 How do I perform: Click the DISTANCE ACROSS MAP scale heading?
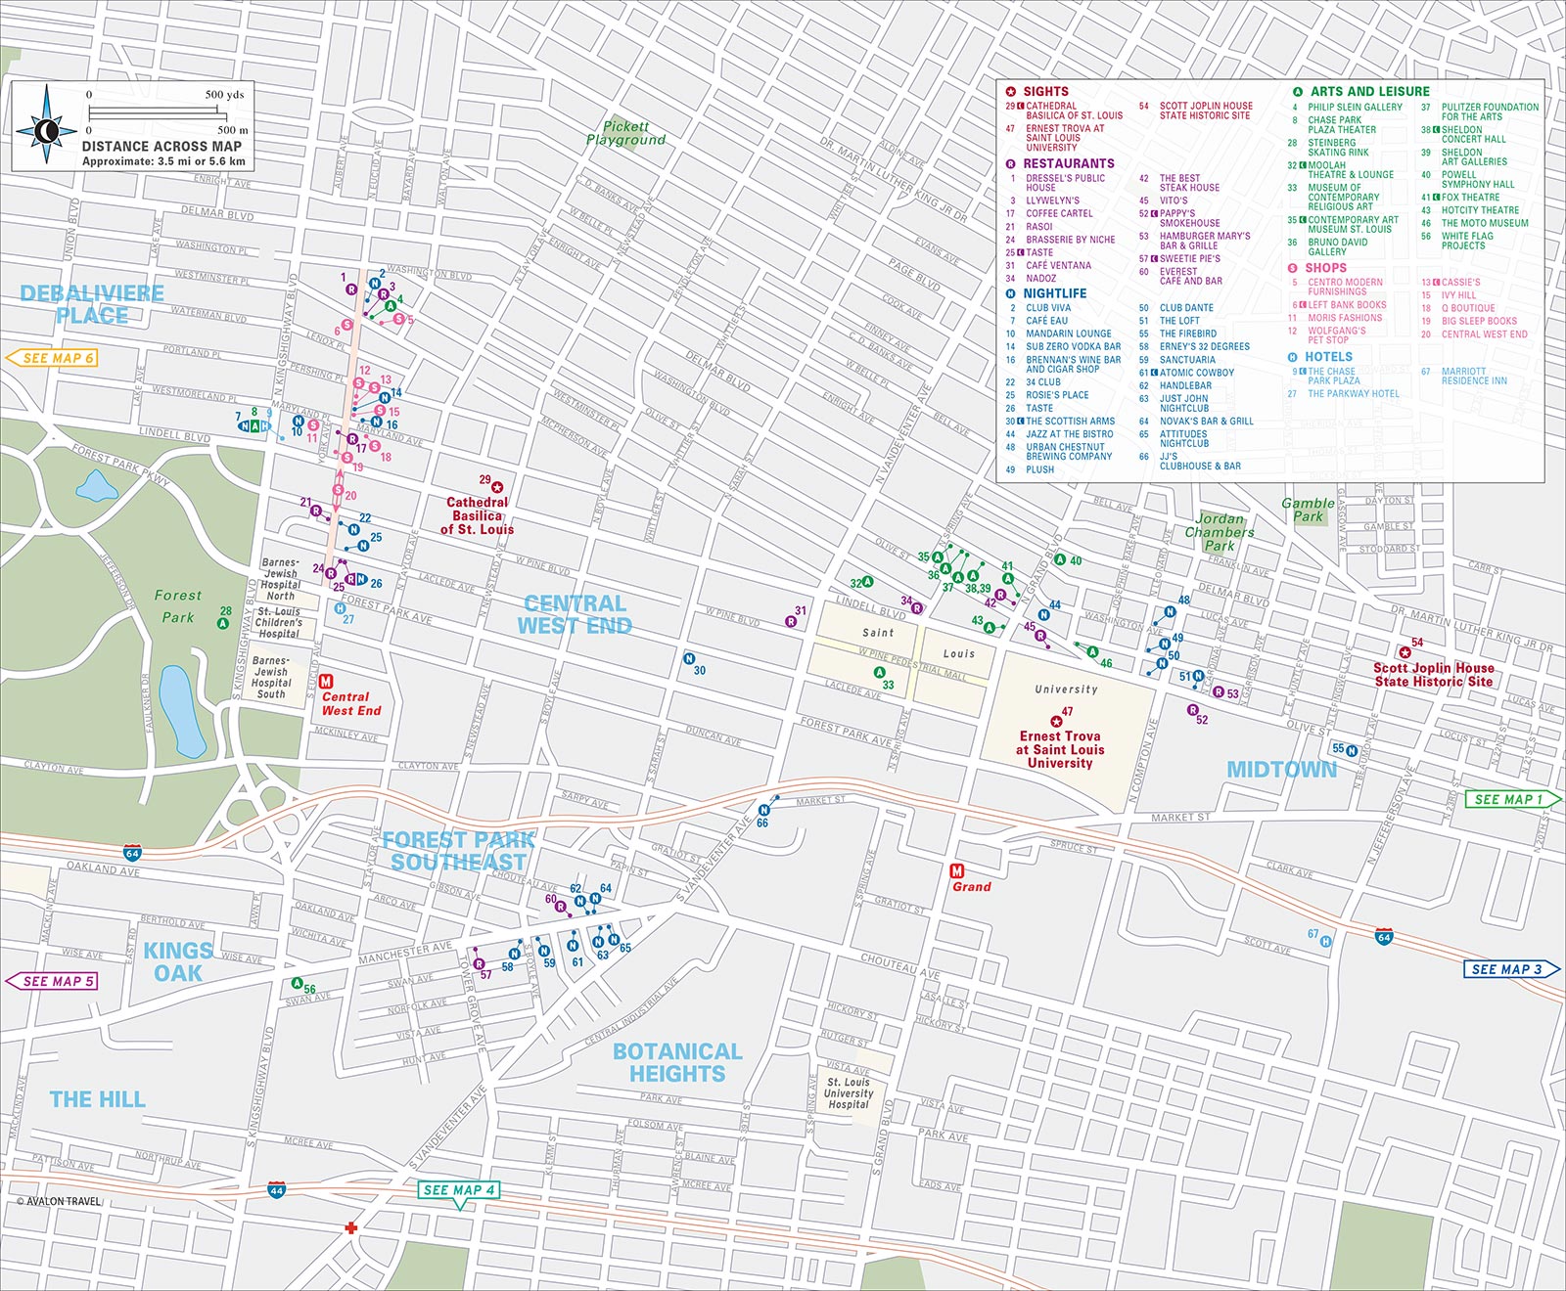pos(161,146)
